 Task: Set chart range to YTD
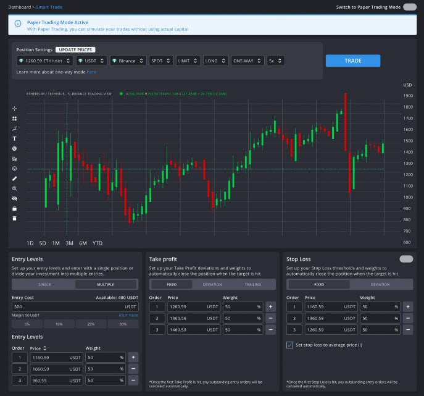(98, 243)
